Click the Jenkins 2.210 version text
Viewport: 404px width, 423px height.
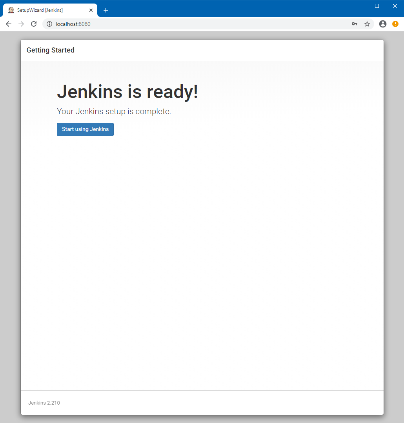point(44,403)
